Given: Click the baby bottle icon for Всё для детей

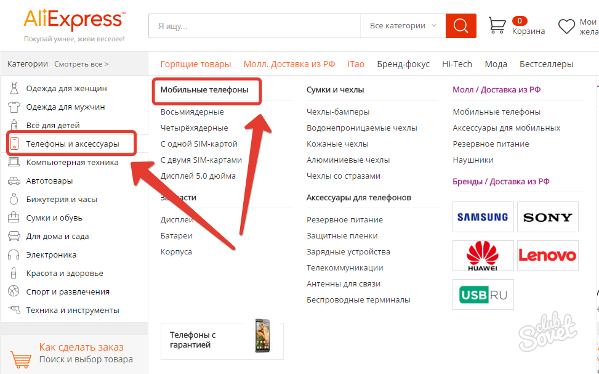Looking at the screenshot, I should (14, 125).
